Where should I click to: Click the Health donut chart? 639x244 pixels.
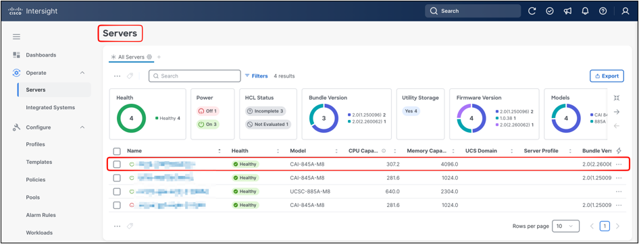pos(131,119)
